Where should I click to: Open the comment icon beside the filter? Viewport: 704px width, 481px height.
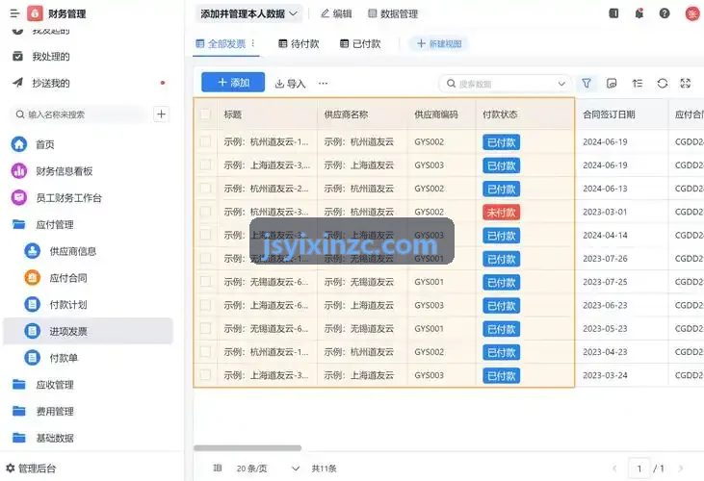[x=612, y=84]
